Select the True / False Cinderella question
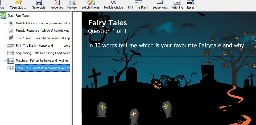 [43, 38]
